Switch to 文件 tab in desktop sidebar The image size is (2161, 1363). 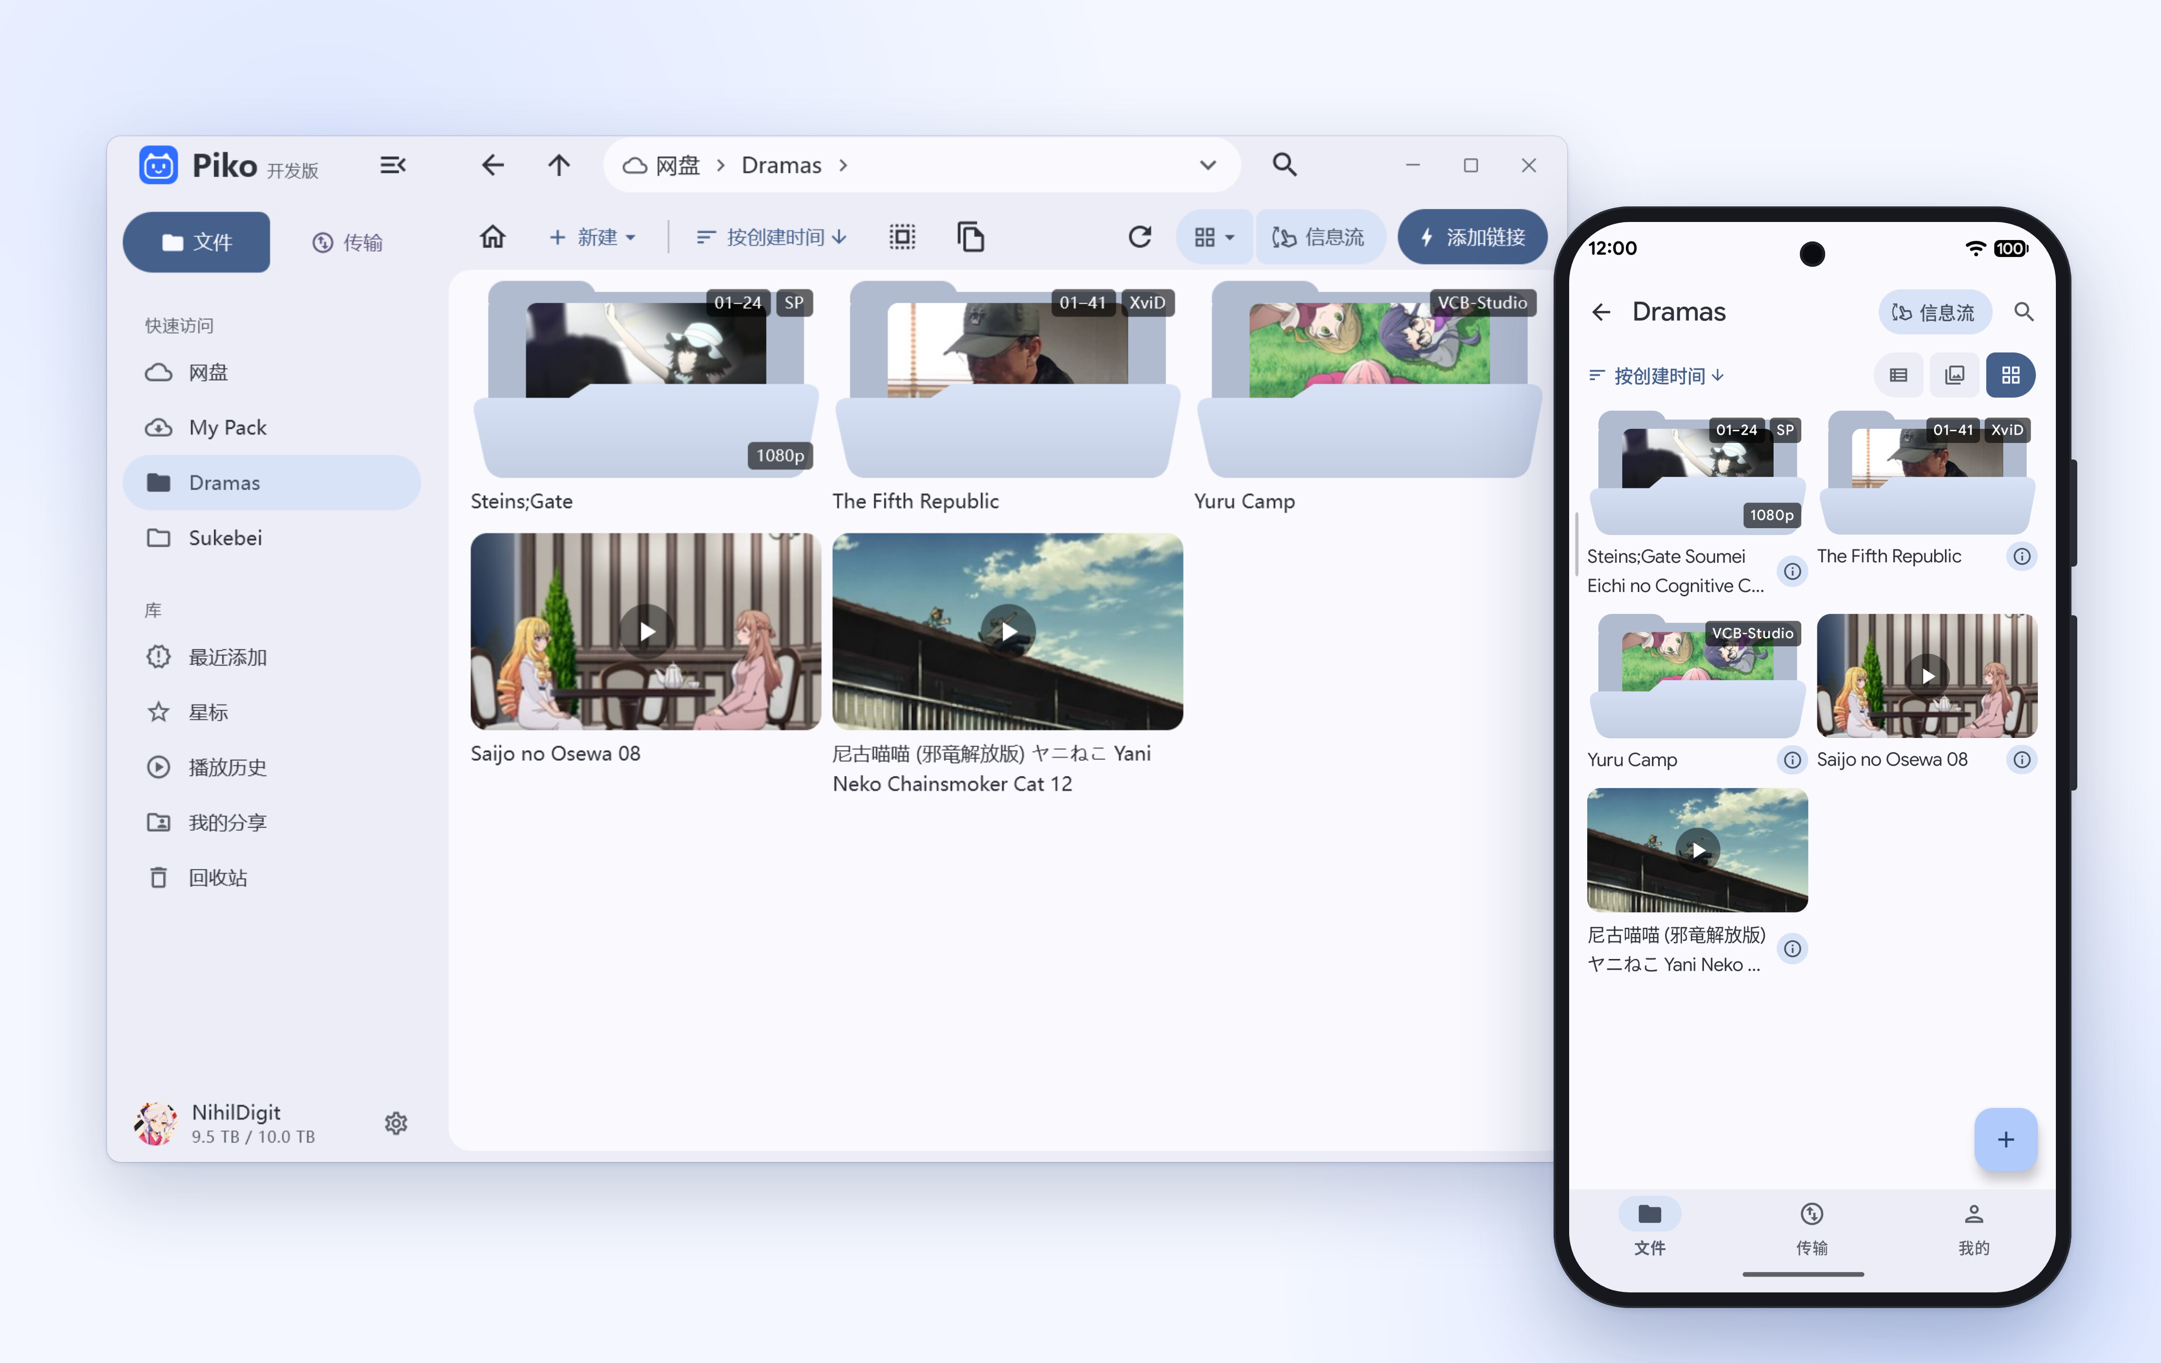point(197,242)
